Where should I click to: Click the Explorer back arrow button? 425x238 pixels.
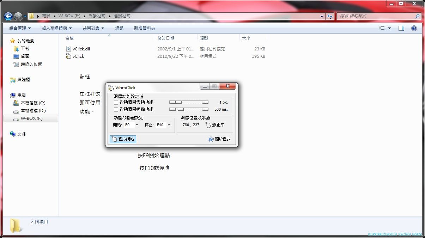pyautogui.click(x=8, y=16)
